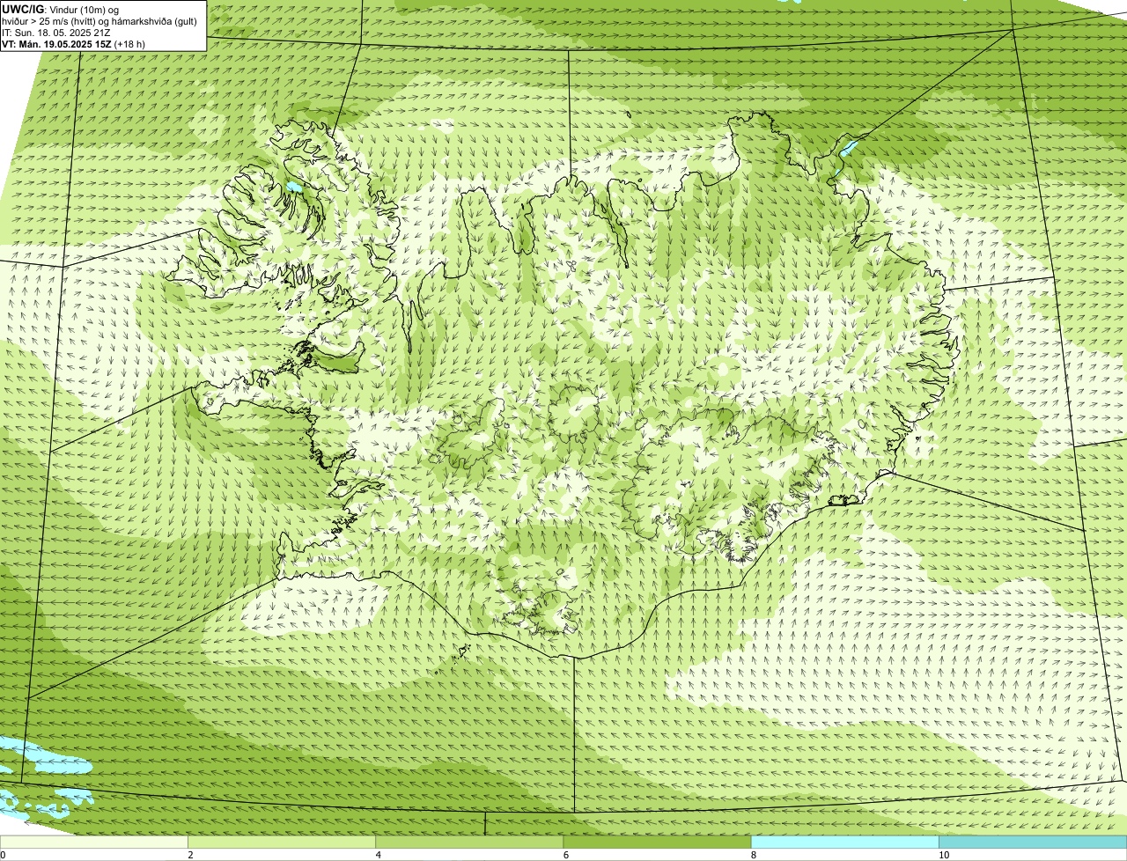The height and width of the screenshot is (861, 1127).
Task: Click the 6–8 darker green color bar segment
Action: click(x=657, y=843)
